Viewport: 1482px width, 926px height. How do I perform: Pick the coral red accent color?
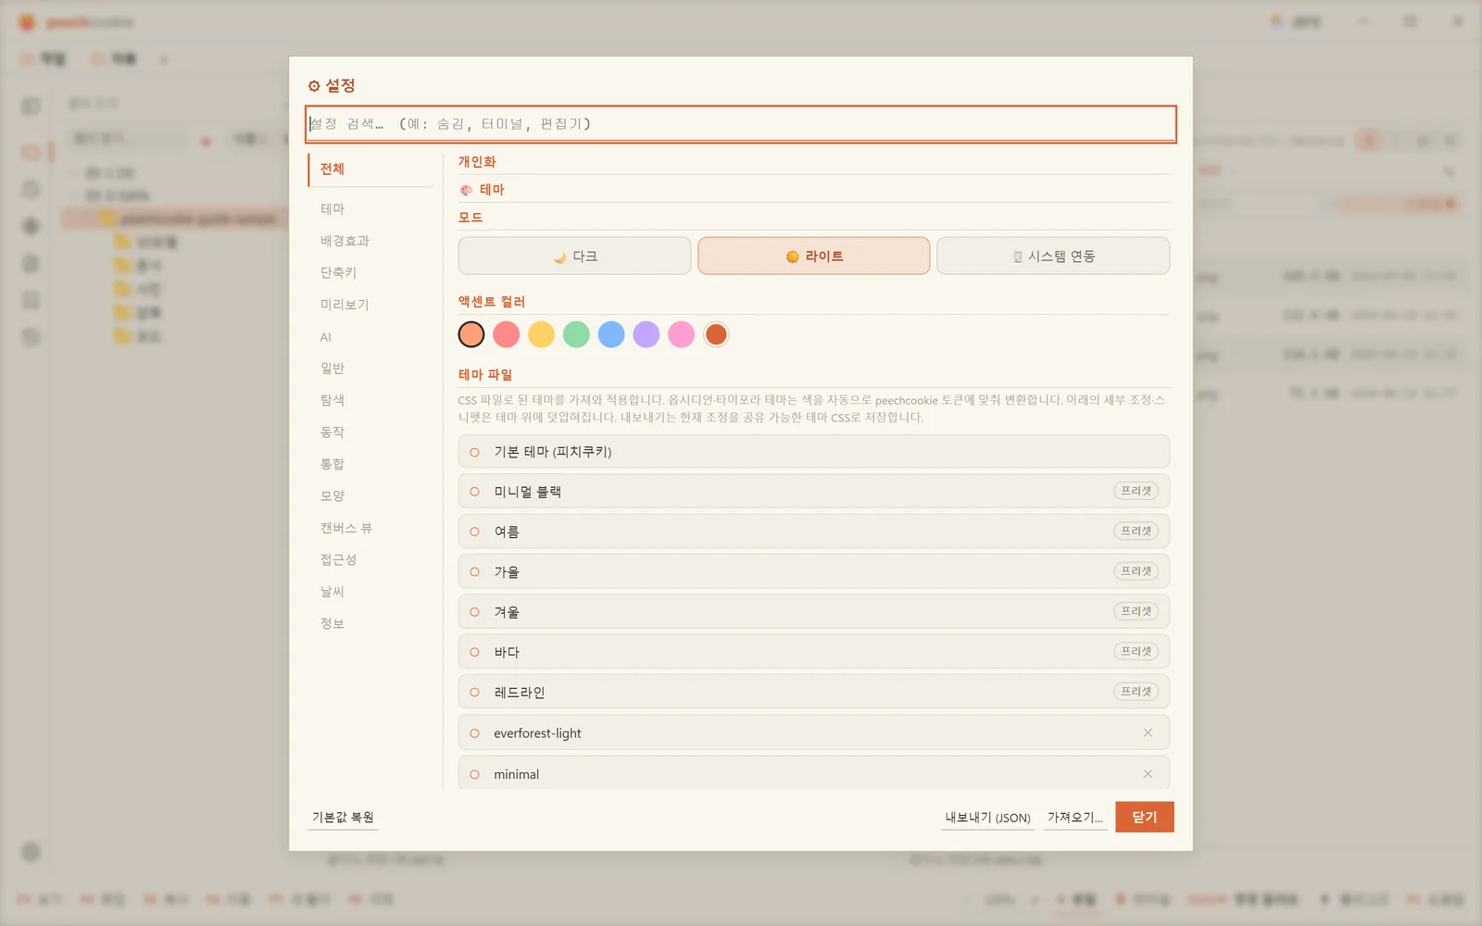point(507,334)
